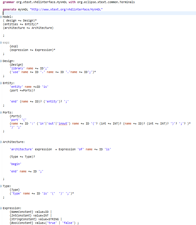
Task: Collapse the exp rule fold marker
Action: tap(1, 43)
